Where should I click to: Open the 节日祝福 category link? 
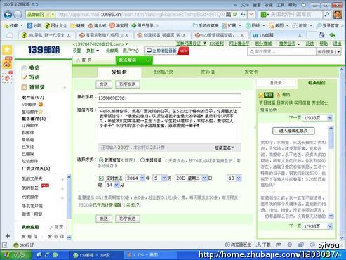(x=267, y=103)
